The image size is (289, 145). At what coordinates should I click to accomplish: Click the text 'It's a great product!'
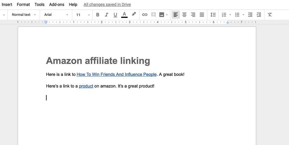pos(136,86)
